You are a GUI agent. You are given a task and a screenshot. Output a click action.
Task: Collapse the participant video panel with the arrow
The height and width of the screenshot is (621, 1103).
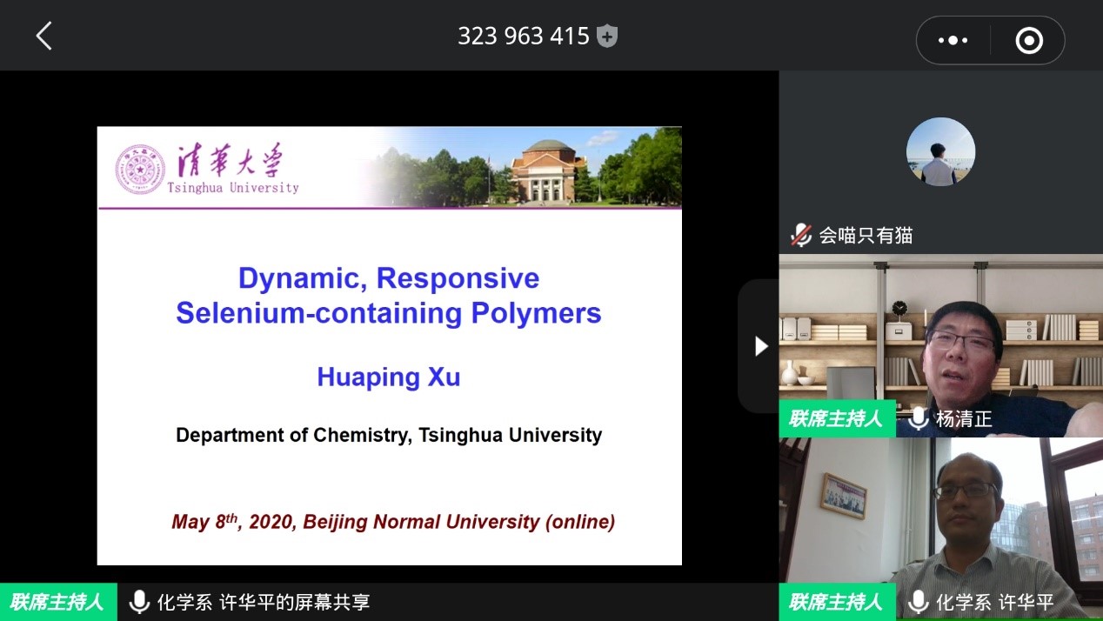point(760,346)
